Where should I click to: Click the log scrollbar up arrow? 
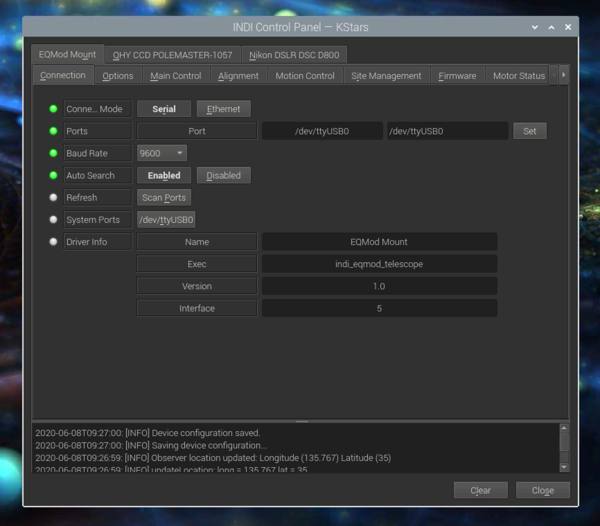[564, 428]
